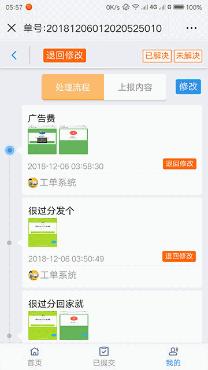Switch to the 处理流程 tab
Image resolution: width=208 pixels, height=370 pixels.
coord(73,87)
